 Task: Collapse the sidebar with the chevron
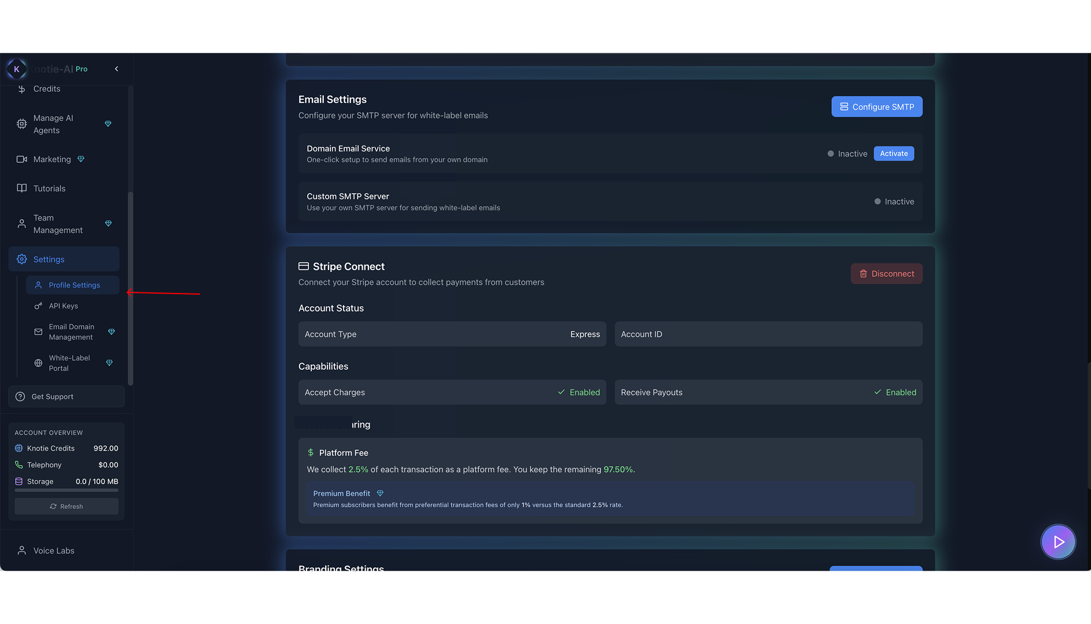tap(116, 69)
